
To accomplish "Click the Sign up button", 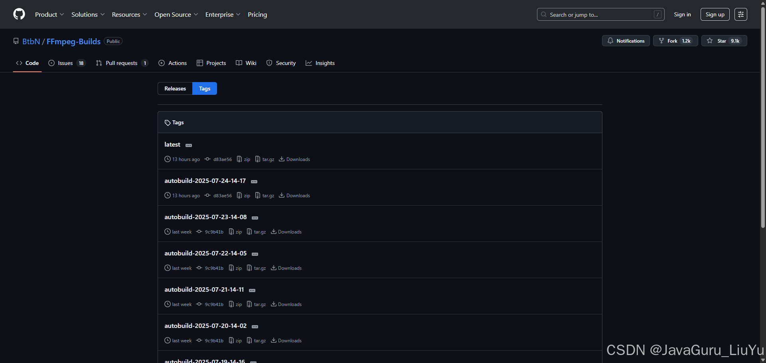I will (x=715, y=14).
